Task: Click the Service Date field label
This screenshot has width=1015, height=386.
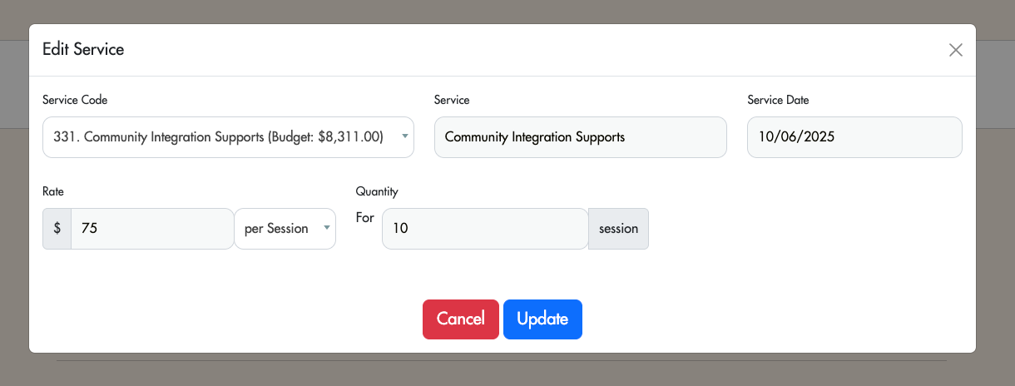Action: [778, 100]
